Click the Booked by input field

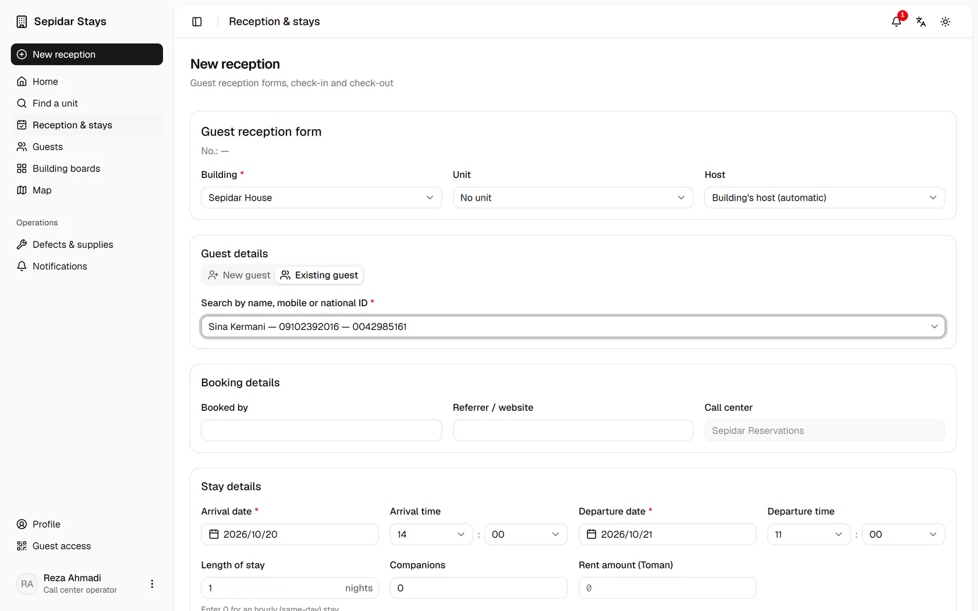tap(321, 431)
